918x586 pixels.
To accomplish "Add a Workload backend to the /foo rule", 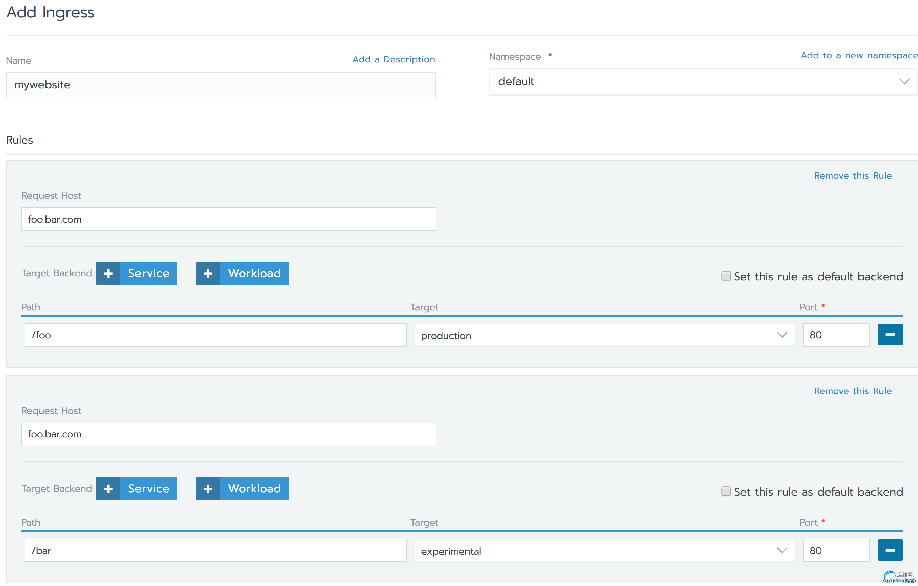I will tap(242, 273).
